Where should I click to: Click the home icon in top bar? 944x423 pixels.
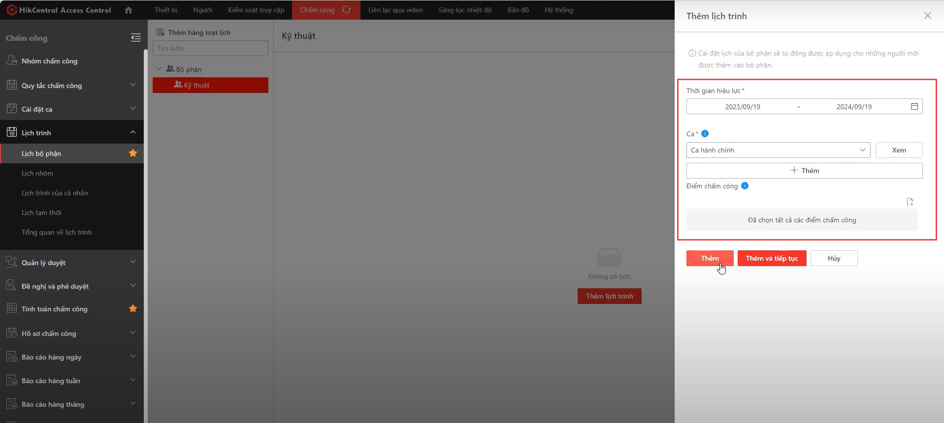129,10
